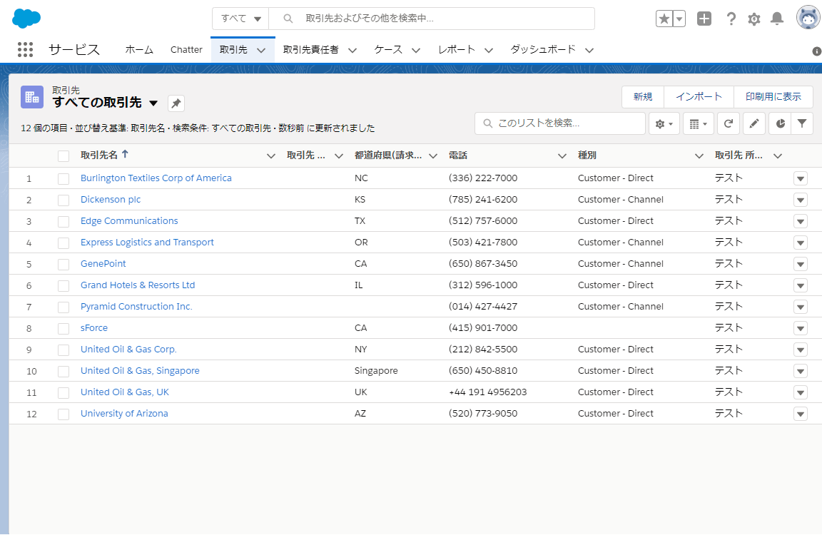This screenshot has width=822, height=535.
Task: Pin the current list view
Action: click(176, 103)
